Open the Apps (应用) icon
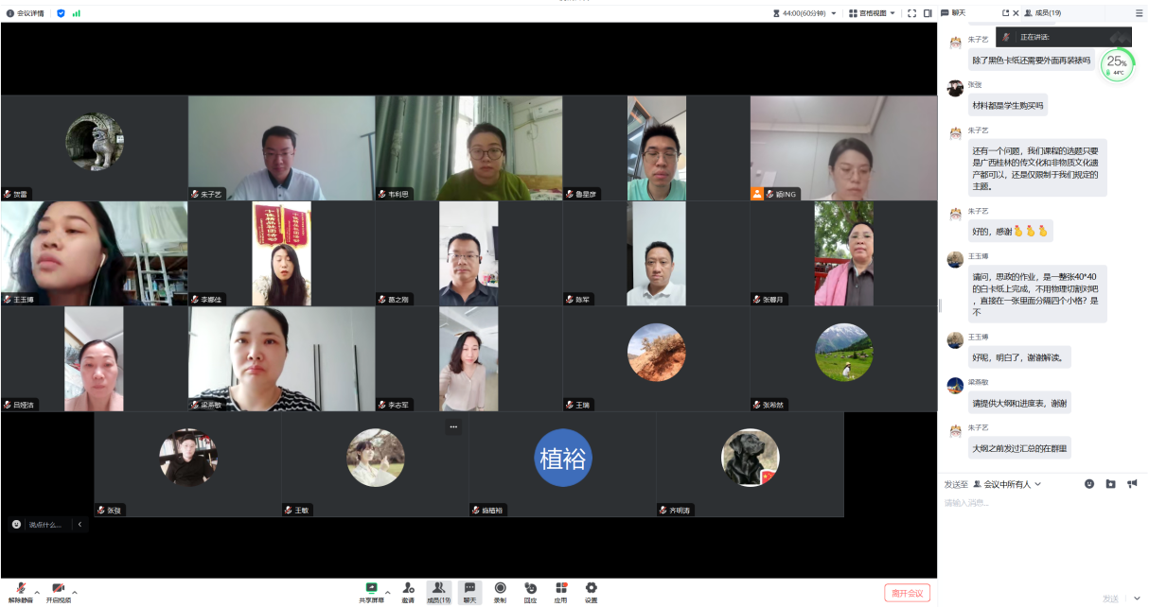1149x607 pixels. click(x=561, y=589)
